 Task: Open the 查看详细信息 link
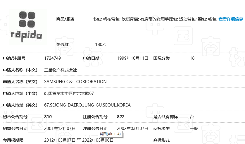click(x=231, y=19)
